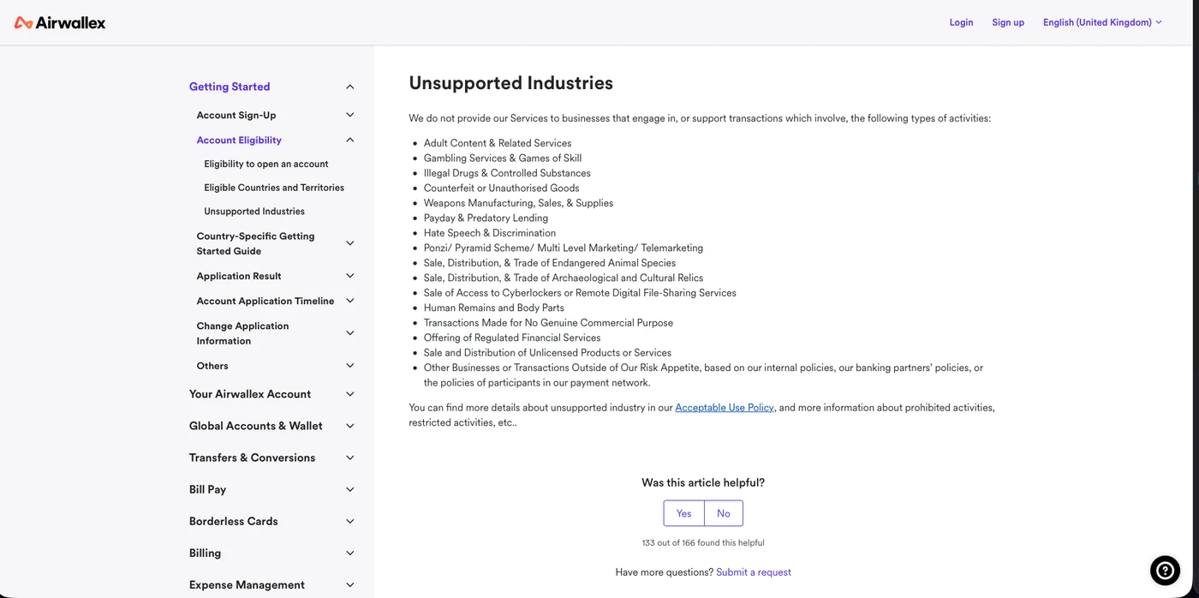Expand the Billing chevron
Viewport: 1199px width, 598px height.
[x=350, y=553]
